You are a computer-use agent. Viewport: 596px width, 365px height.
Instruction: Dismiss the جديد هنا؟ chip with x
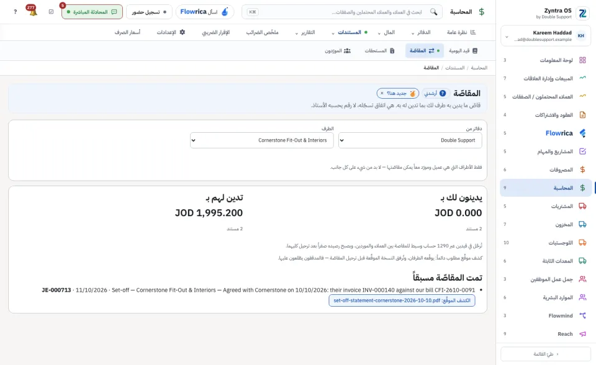382,93
